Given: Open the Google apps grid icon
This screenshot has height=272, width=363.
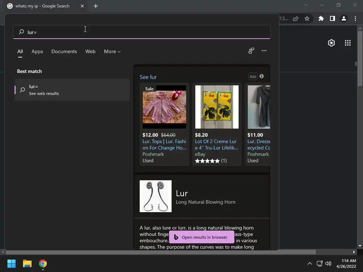Looking at the screenshot, I should click(348, 43).
